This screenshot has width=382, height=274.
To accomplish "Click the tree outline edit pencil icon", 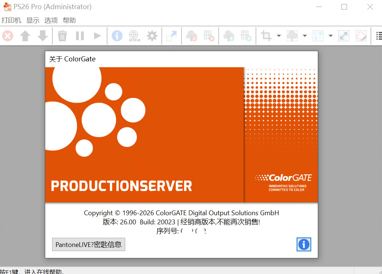I will (x=361, y=36).
